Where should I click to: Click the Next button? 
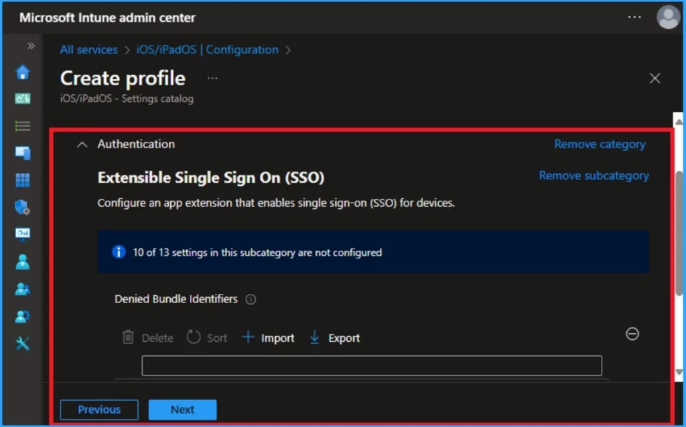pos(182,410)
